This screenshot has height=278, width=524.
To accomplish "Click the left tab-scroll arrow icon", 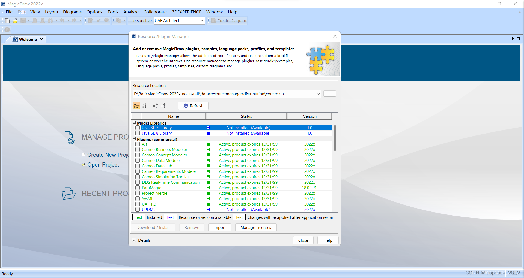I will [x=507, y=39].
